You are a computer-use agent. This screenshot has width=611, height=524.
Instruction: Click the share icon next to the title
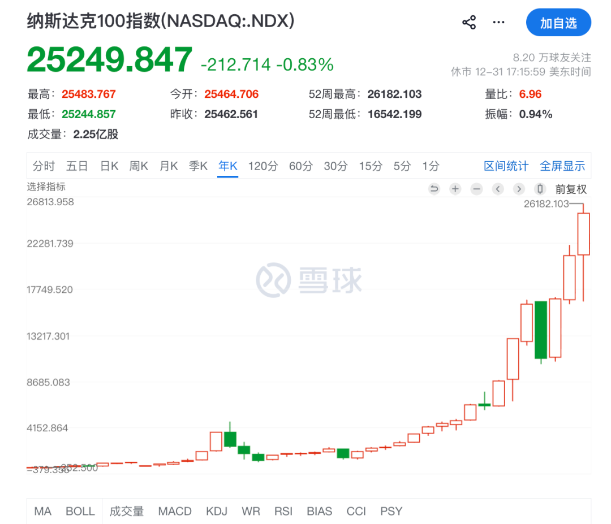click(x=469, y=22)
